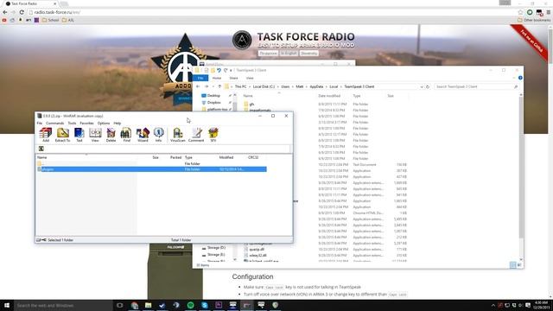
Task: Click Extract To in WinRAR toolbar
Action: point(62,135)
